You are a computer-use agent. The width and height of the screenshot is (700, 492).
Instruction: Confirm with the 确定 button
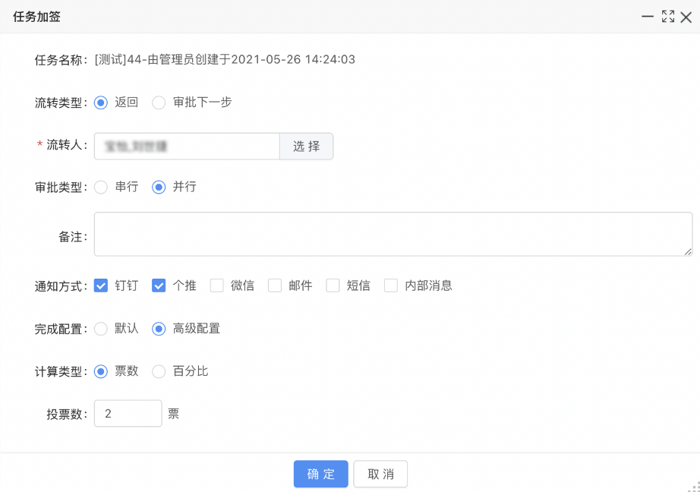(x=321, y=474)
